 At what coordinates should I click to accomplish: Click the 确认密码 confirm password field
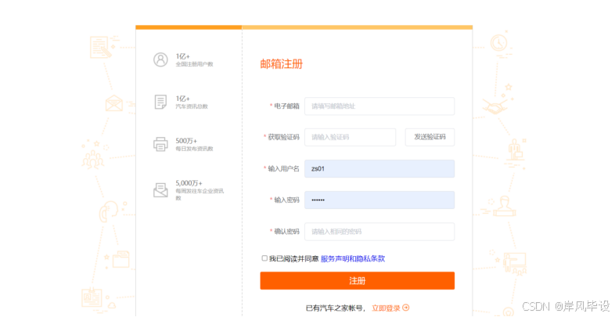click(x=379, y=232)
